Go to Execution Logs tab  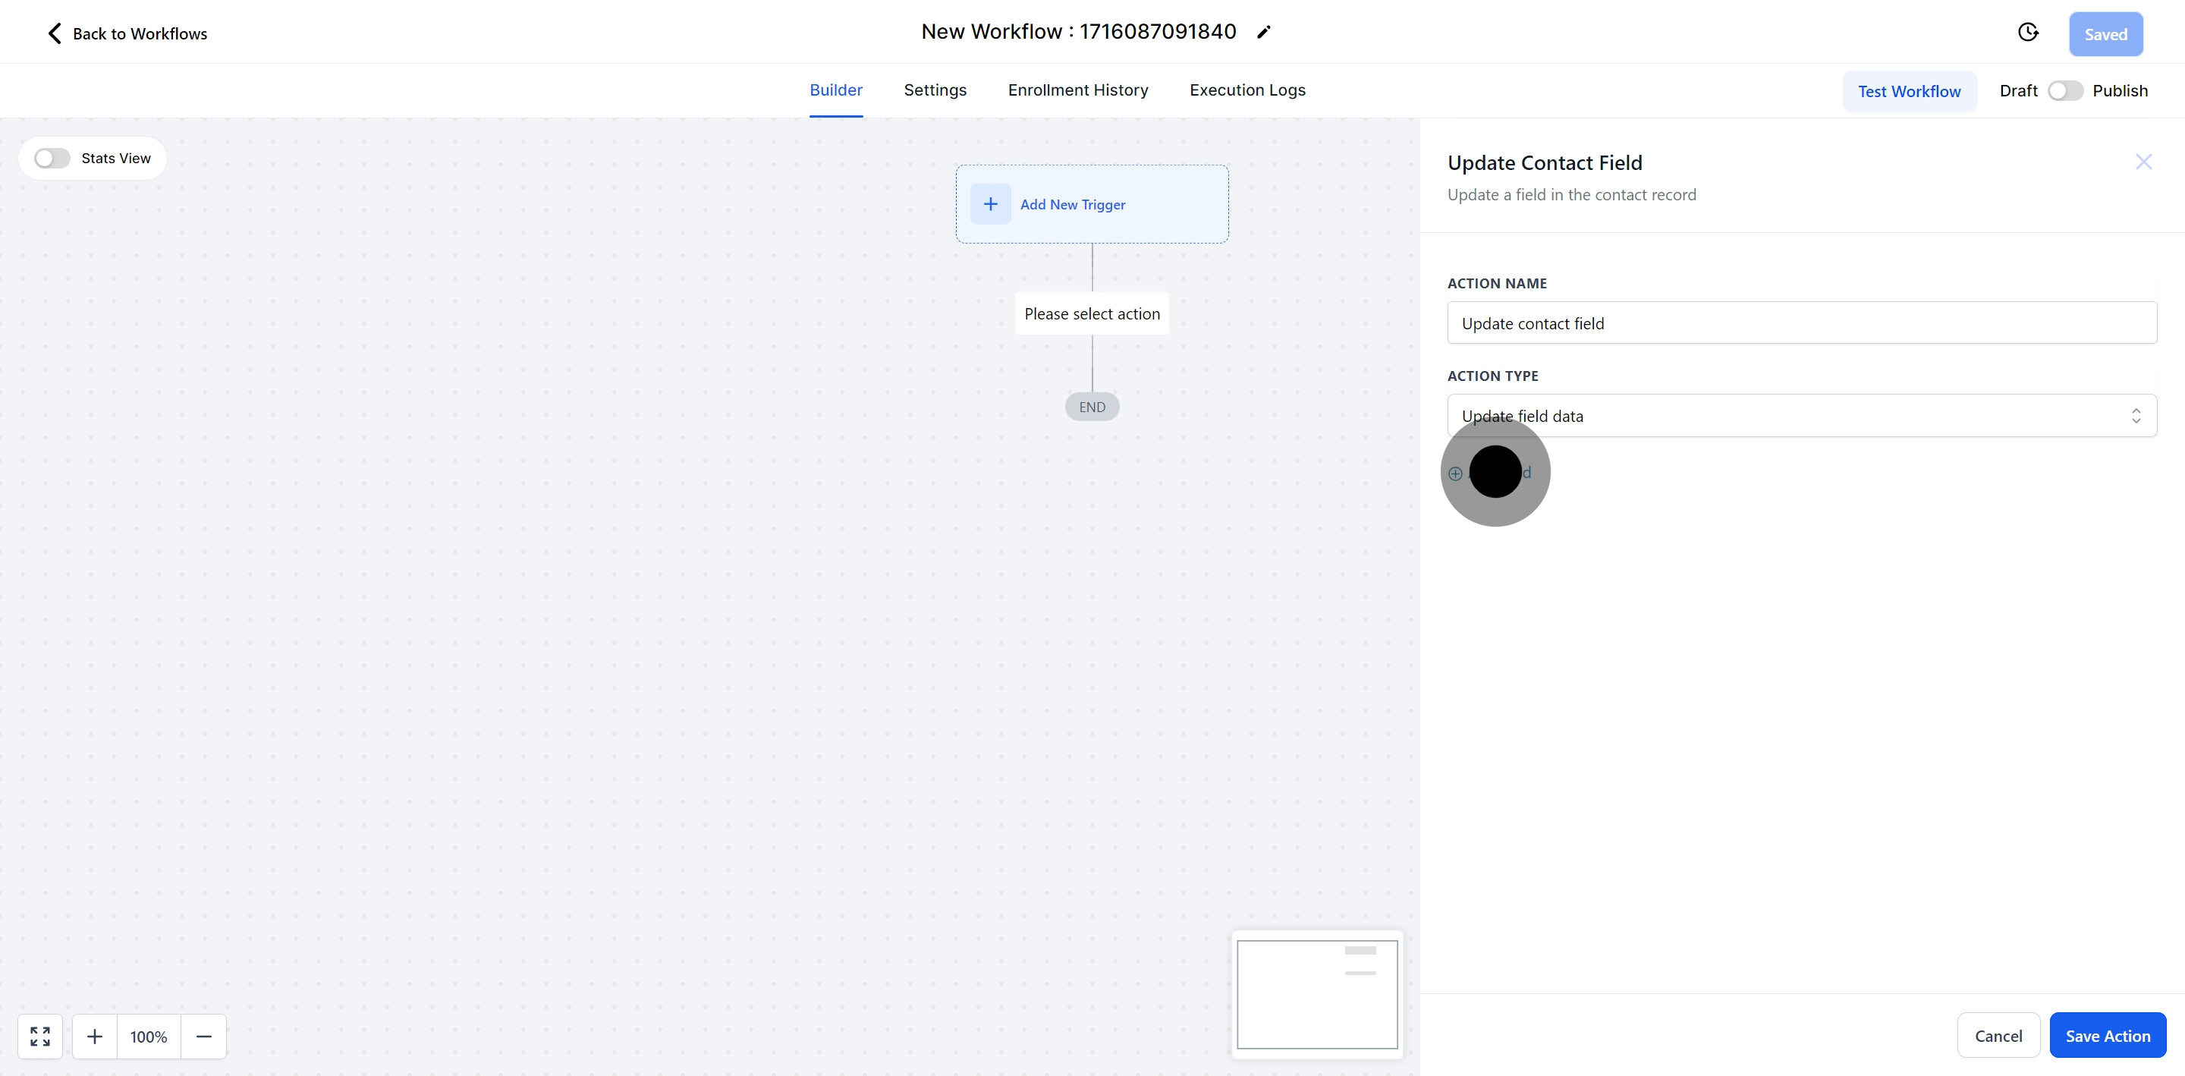(x=1247, y=90)
